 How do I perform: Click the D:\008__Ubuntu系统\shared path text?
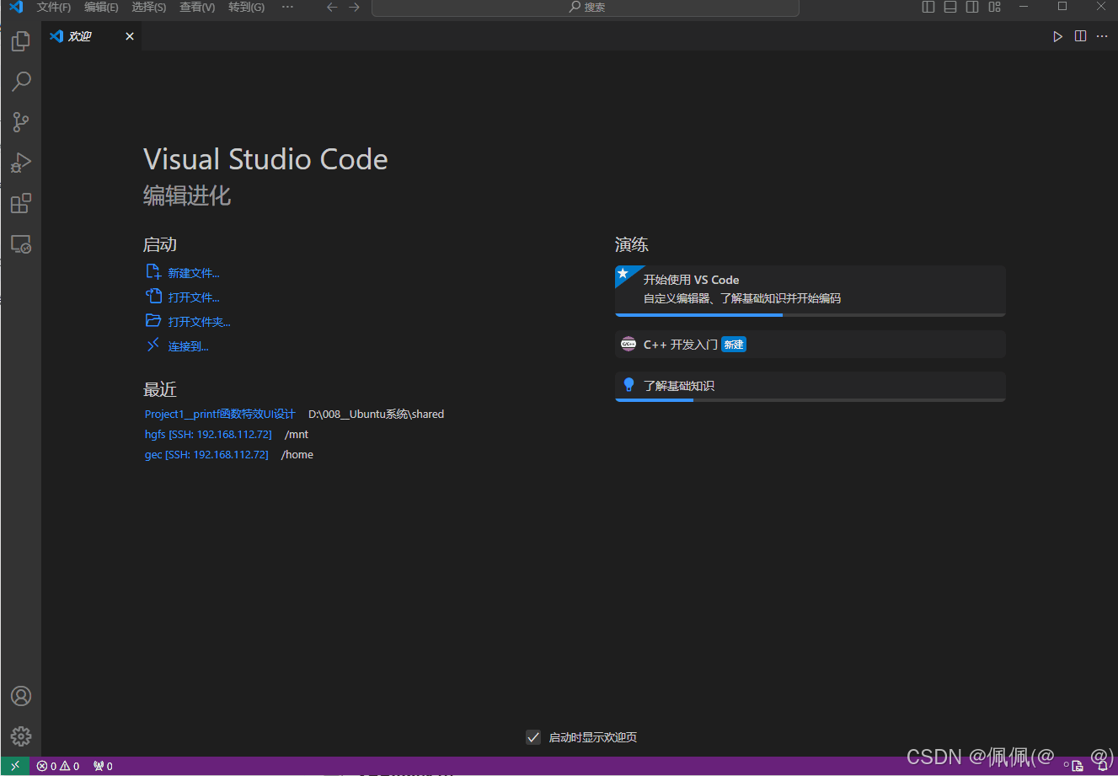(x=376, y=414)
